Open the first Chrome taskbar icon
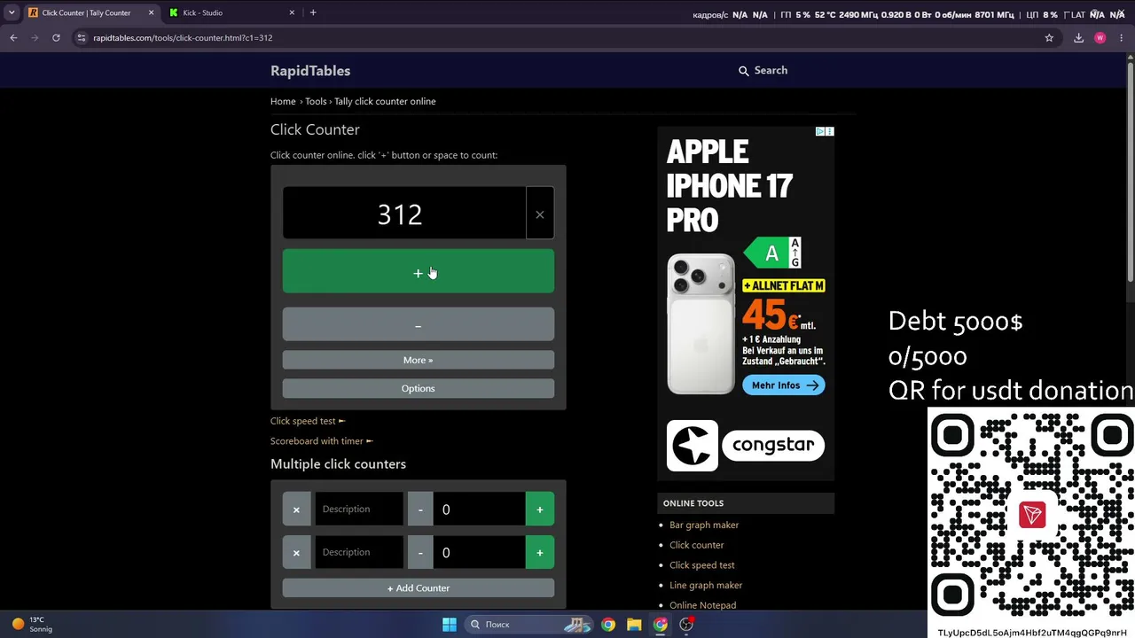Viewport: 1135px width, 638px height. (x=608, y=625)
